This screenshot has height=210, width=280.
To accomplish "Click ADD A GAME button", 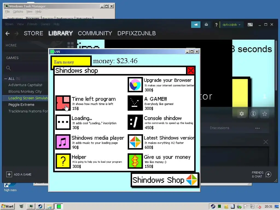I will click(19, 174).
